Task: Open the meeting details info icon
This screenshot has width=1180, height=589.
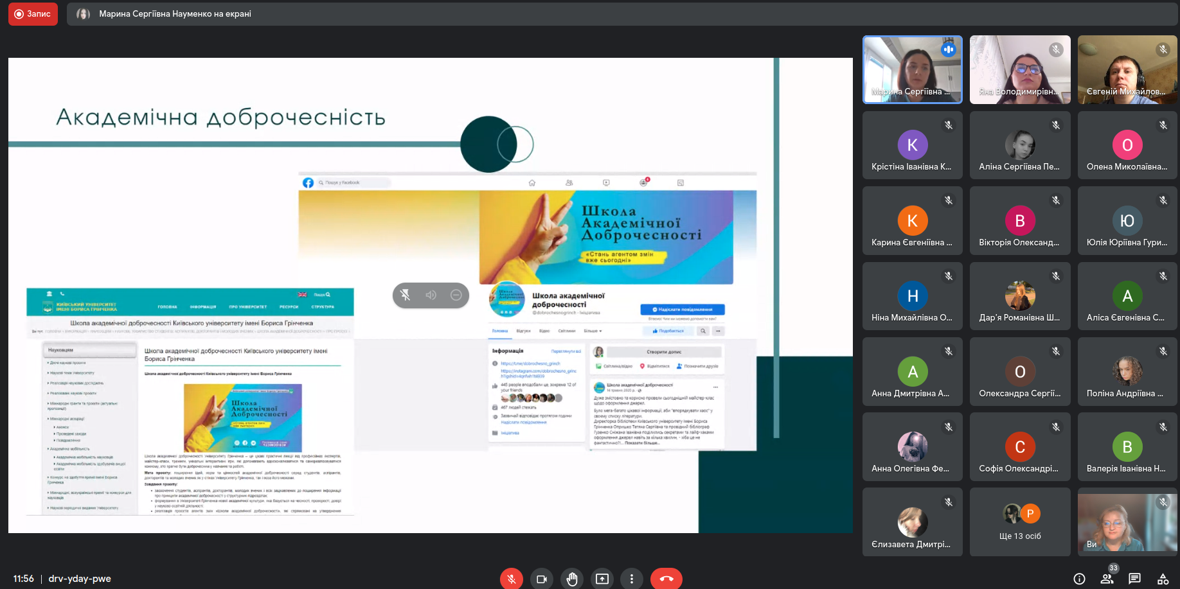Action: [1079, 579]
